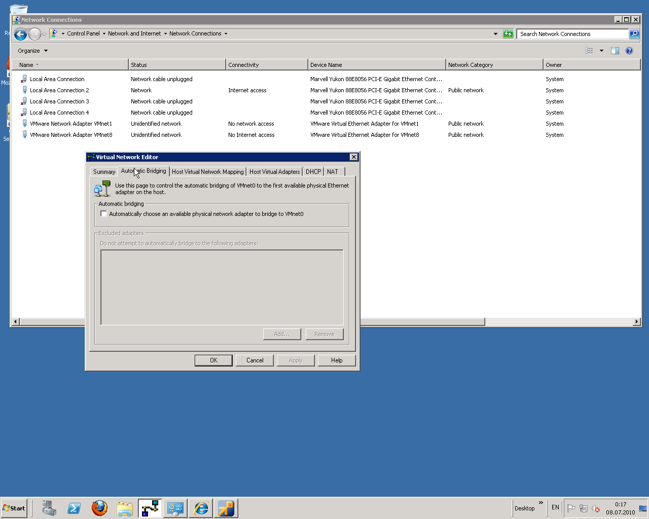Click the muted volume tray icon

(596, 508)
